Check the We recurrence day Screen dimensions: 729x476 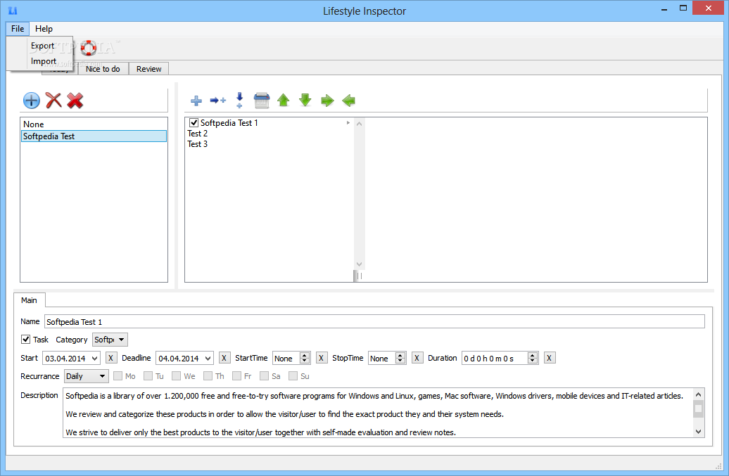pos(176,375)
